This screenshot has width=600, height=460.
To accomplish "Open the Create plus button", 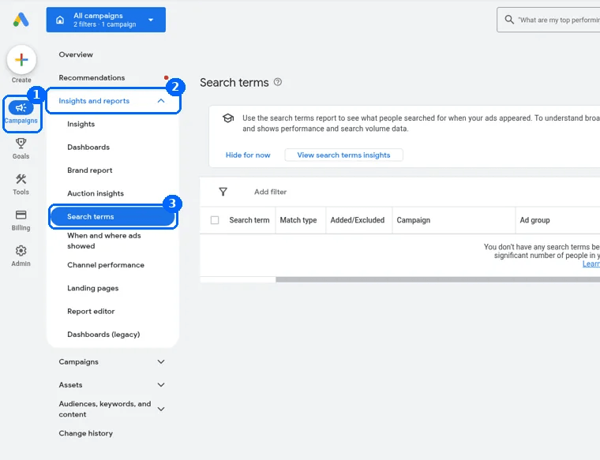I will point(21,60).
